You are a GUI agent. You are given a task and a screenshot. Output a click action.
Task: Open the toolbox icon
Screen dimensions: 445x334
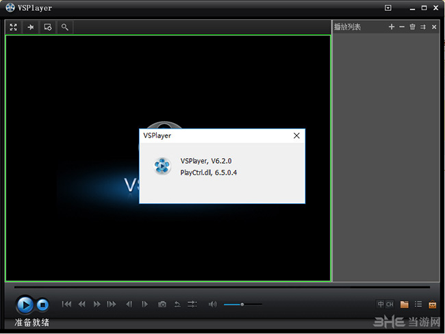(433, 305)
